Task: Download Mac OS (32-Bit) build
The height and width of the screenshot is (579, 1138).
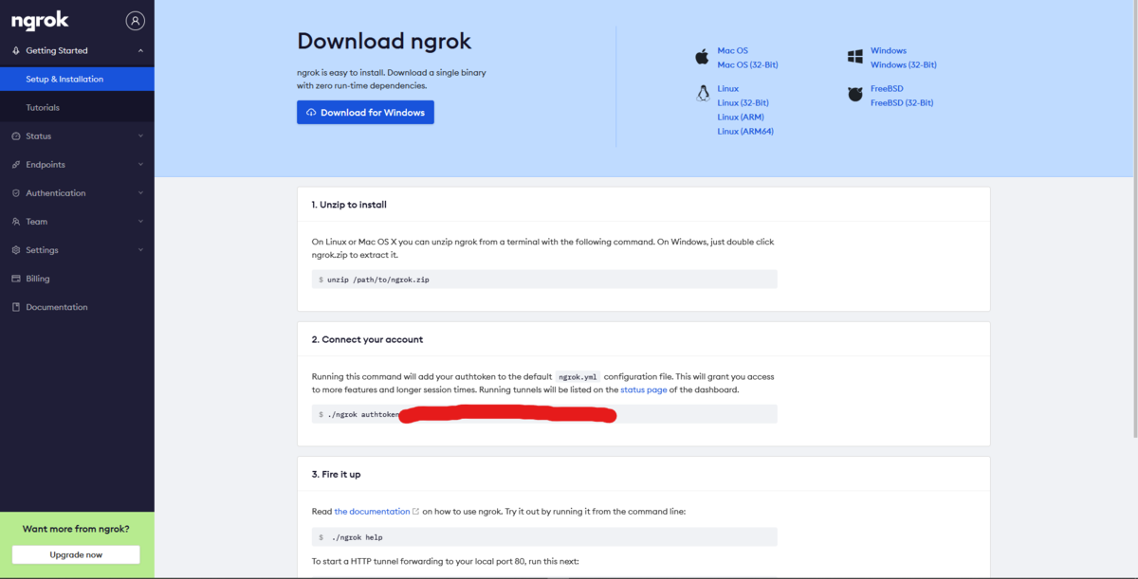Action: (748, 65)
